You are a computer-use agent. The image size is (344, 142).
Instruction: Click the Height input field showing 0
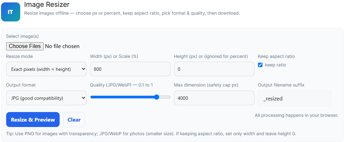point(214,69)
